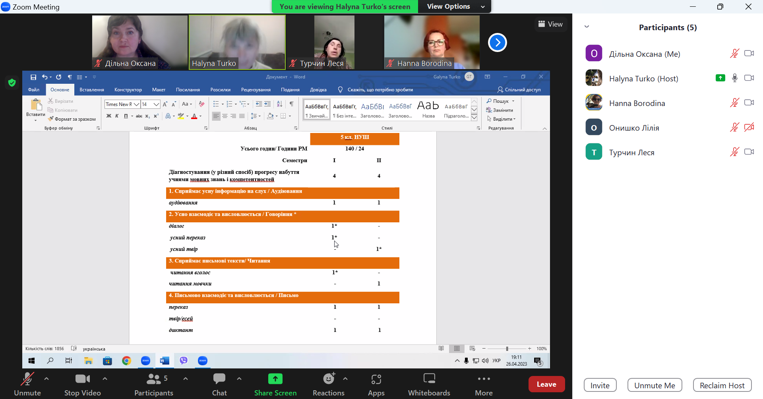This screenshot has width=763, height=399.
Task: Open the Chat panel
Action: tap(219, 384)
